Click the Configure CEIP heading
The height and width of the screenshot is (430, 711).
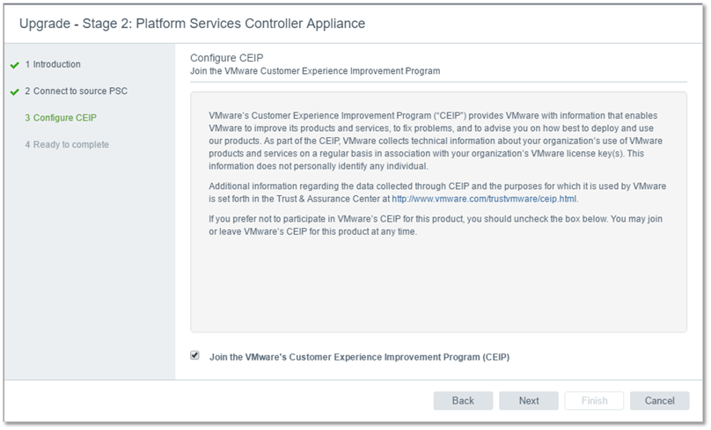point(227,58)
